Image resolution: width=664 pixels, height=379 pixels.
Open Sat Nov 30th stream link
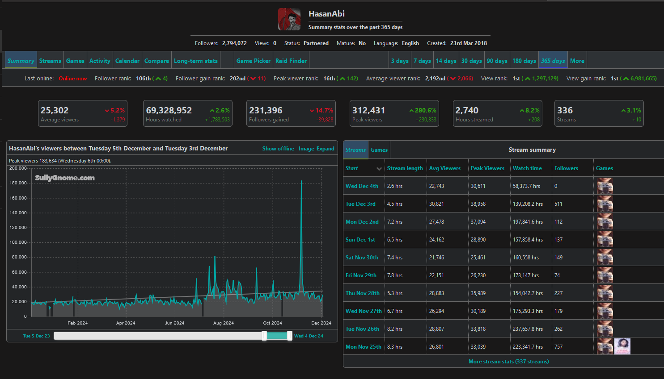tap(362, 258)
